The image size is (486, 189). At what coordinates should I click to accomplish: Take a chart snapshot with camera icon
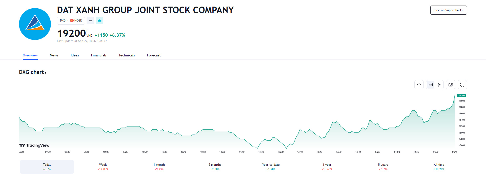tap(451, 85)
